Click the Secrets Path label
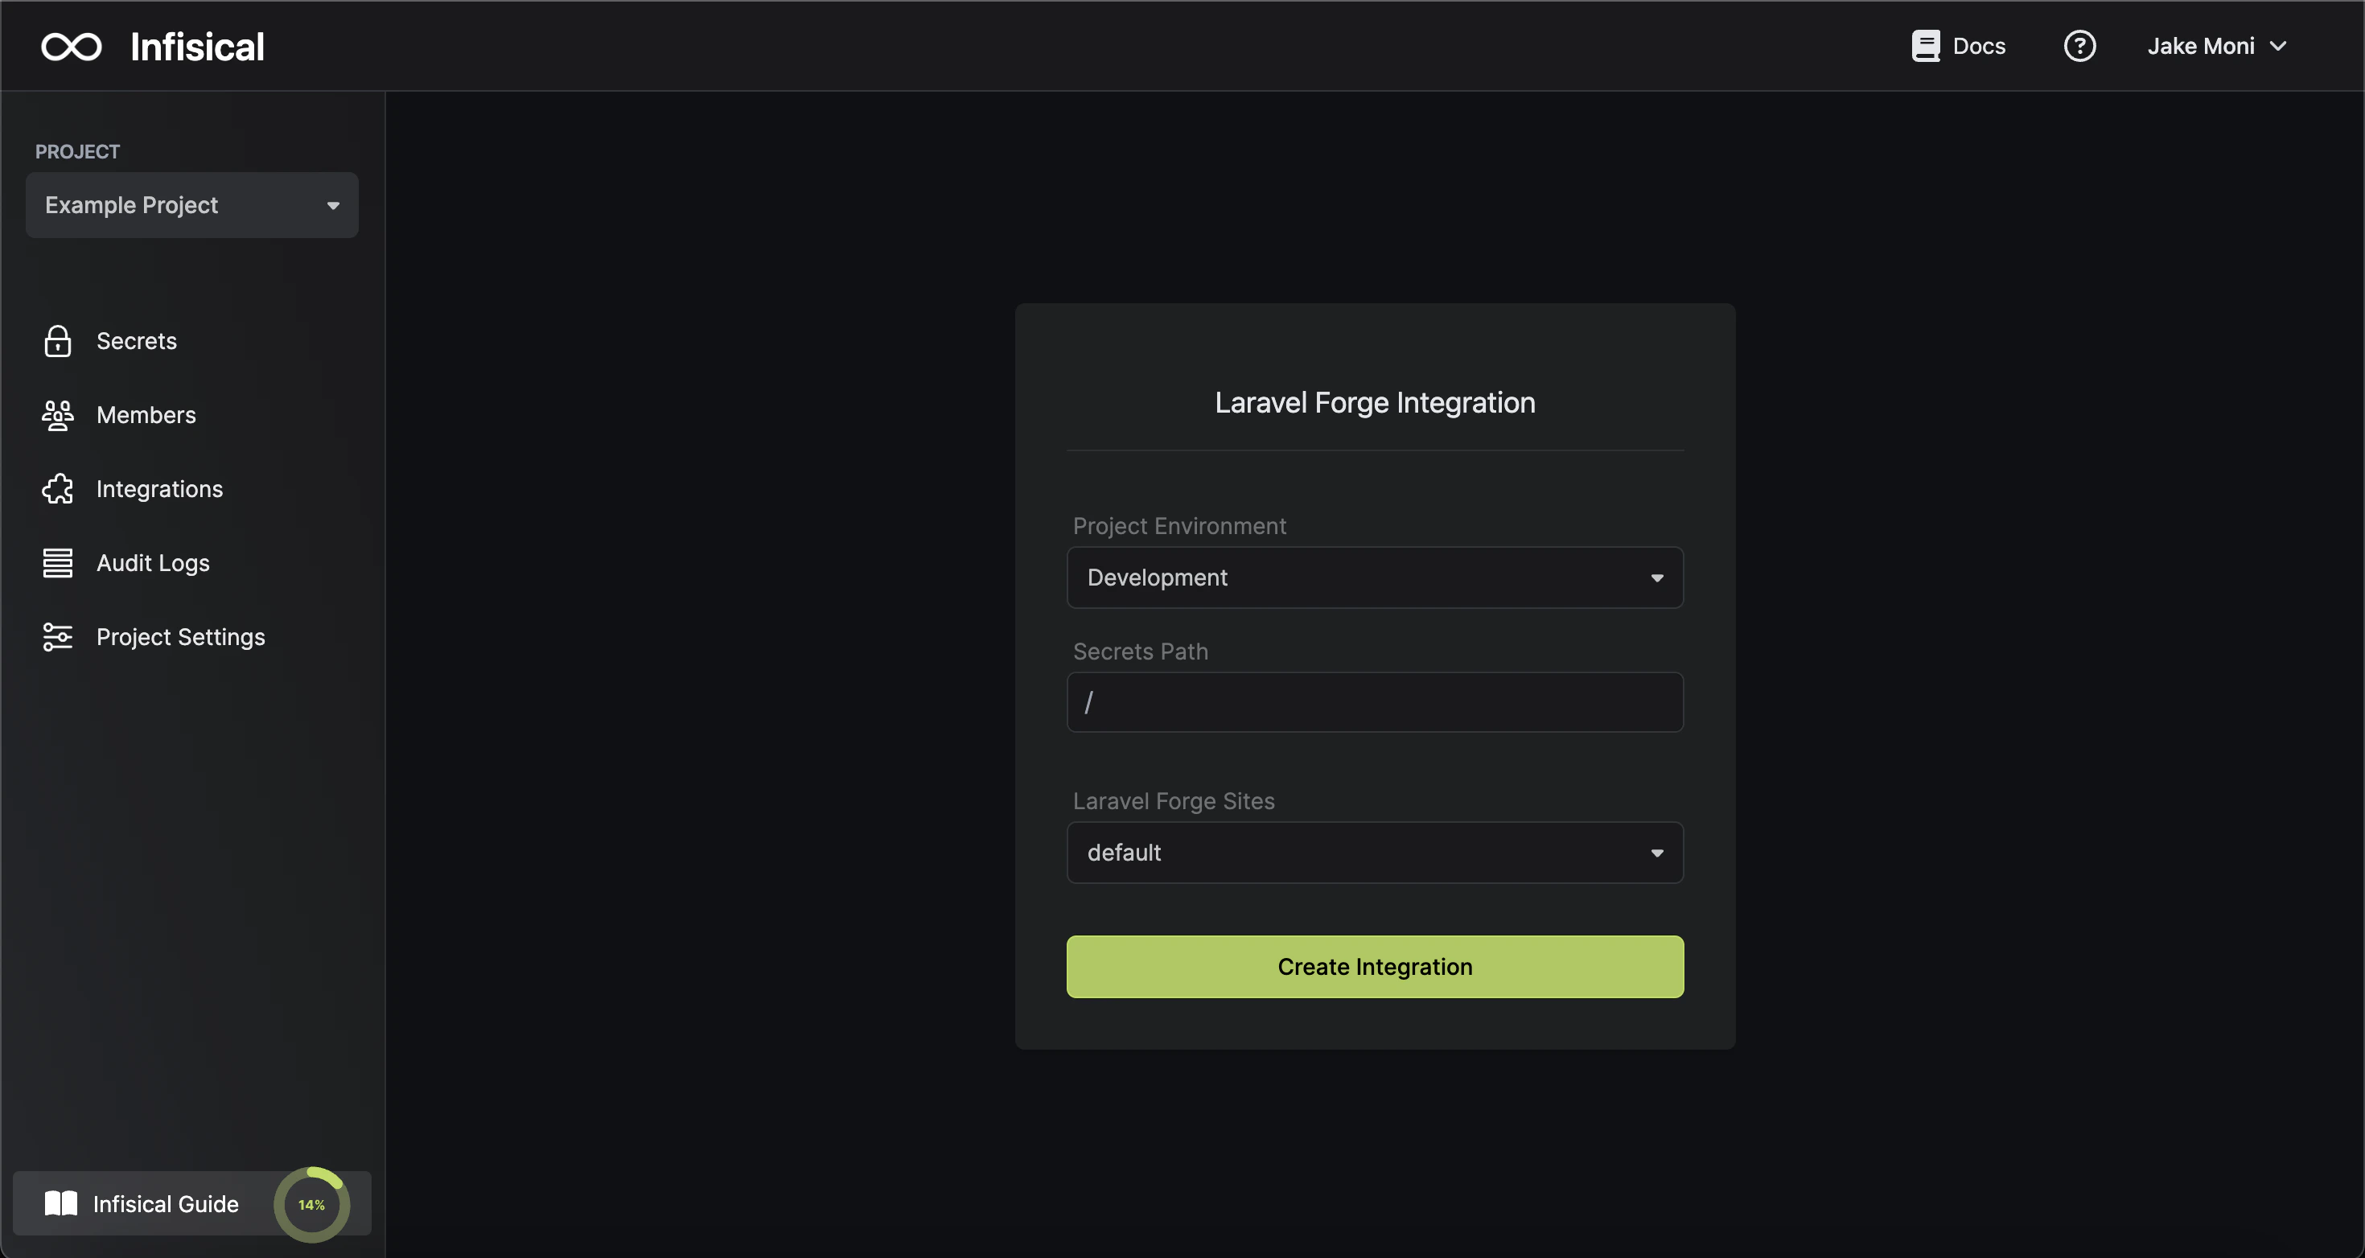Screen dimensions: 2365x1258 (1141, 651)
